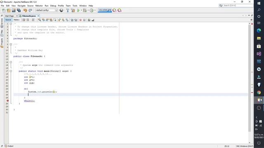This screenshot has width=264, height=148.
Task: Launch Google Chrome from taskbar
Action: coord(259,92)
